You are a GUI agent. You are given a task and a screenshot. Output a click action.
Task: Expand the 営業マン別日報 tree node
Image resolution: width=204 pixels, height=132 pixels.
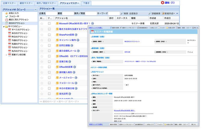tap(6, 55)
